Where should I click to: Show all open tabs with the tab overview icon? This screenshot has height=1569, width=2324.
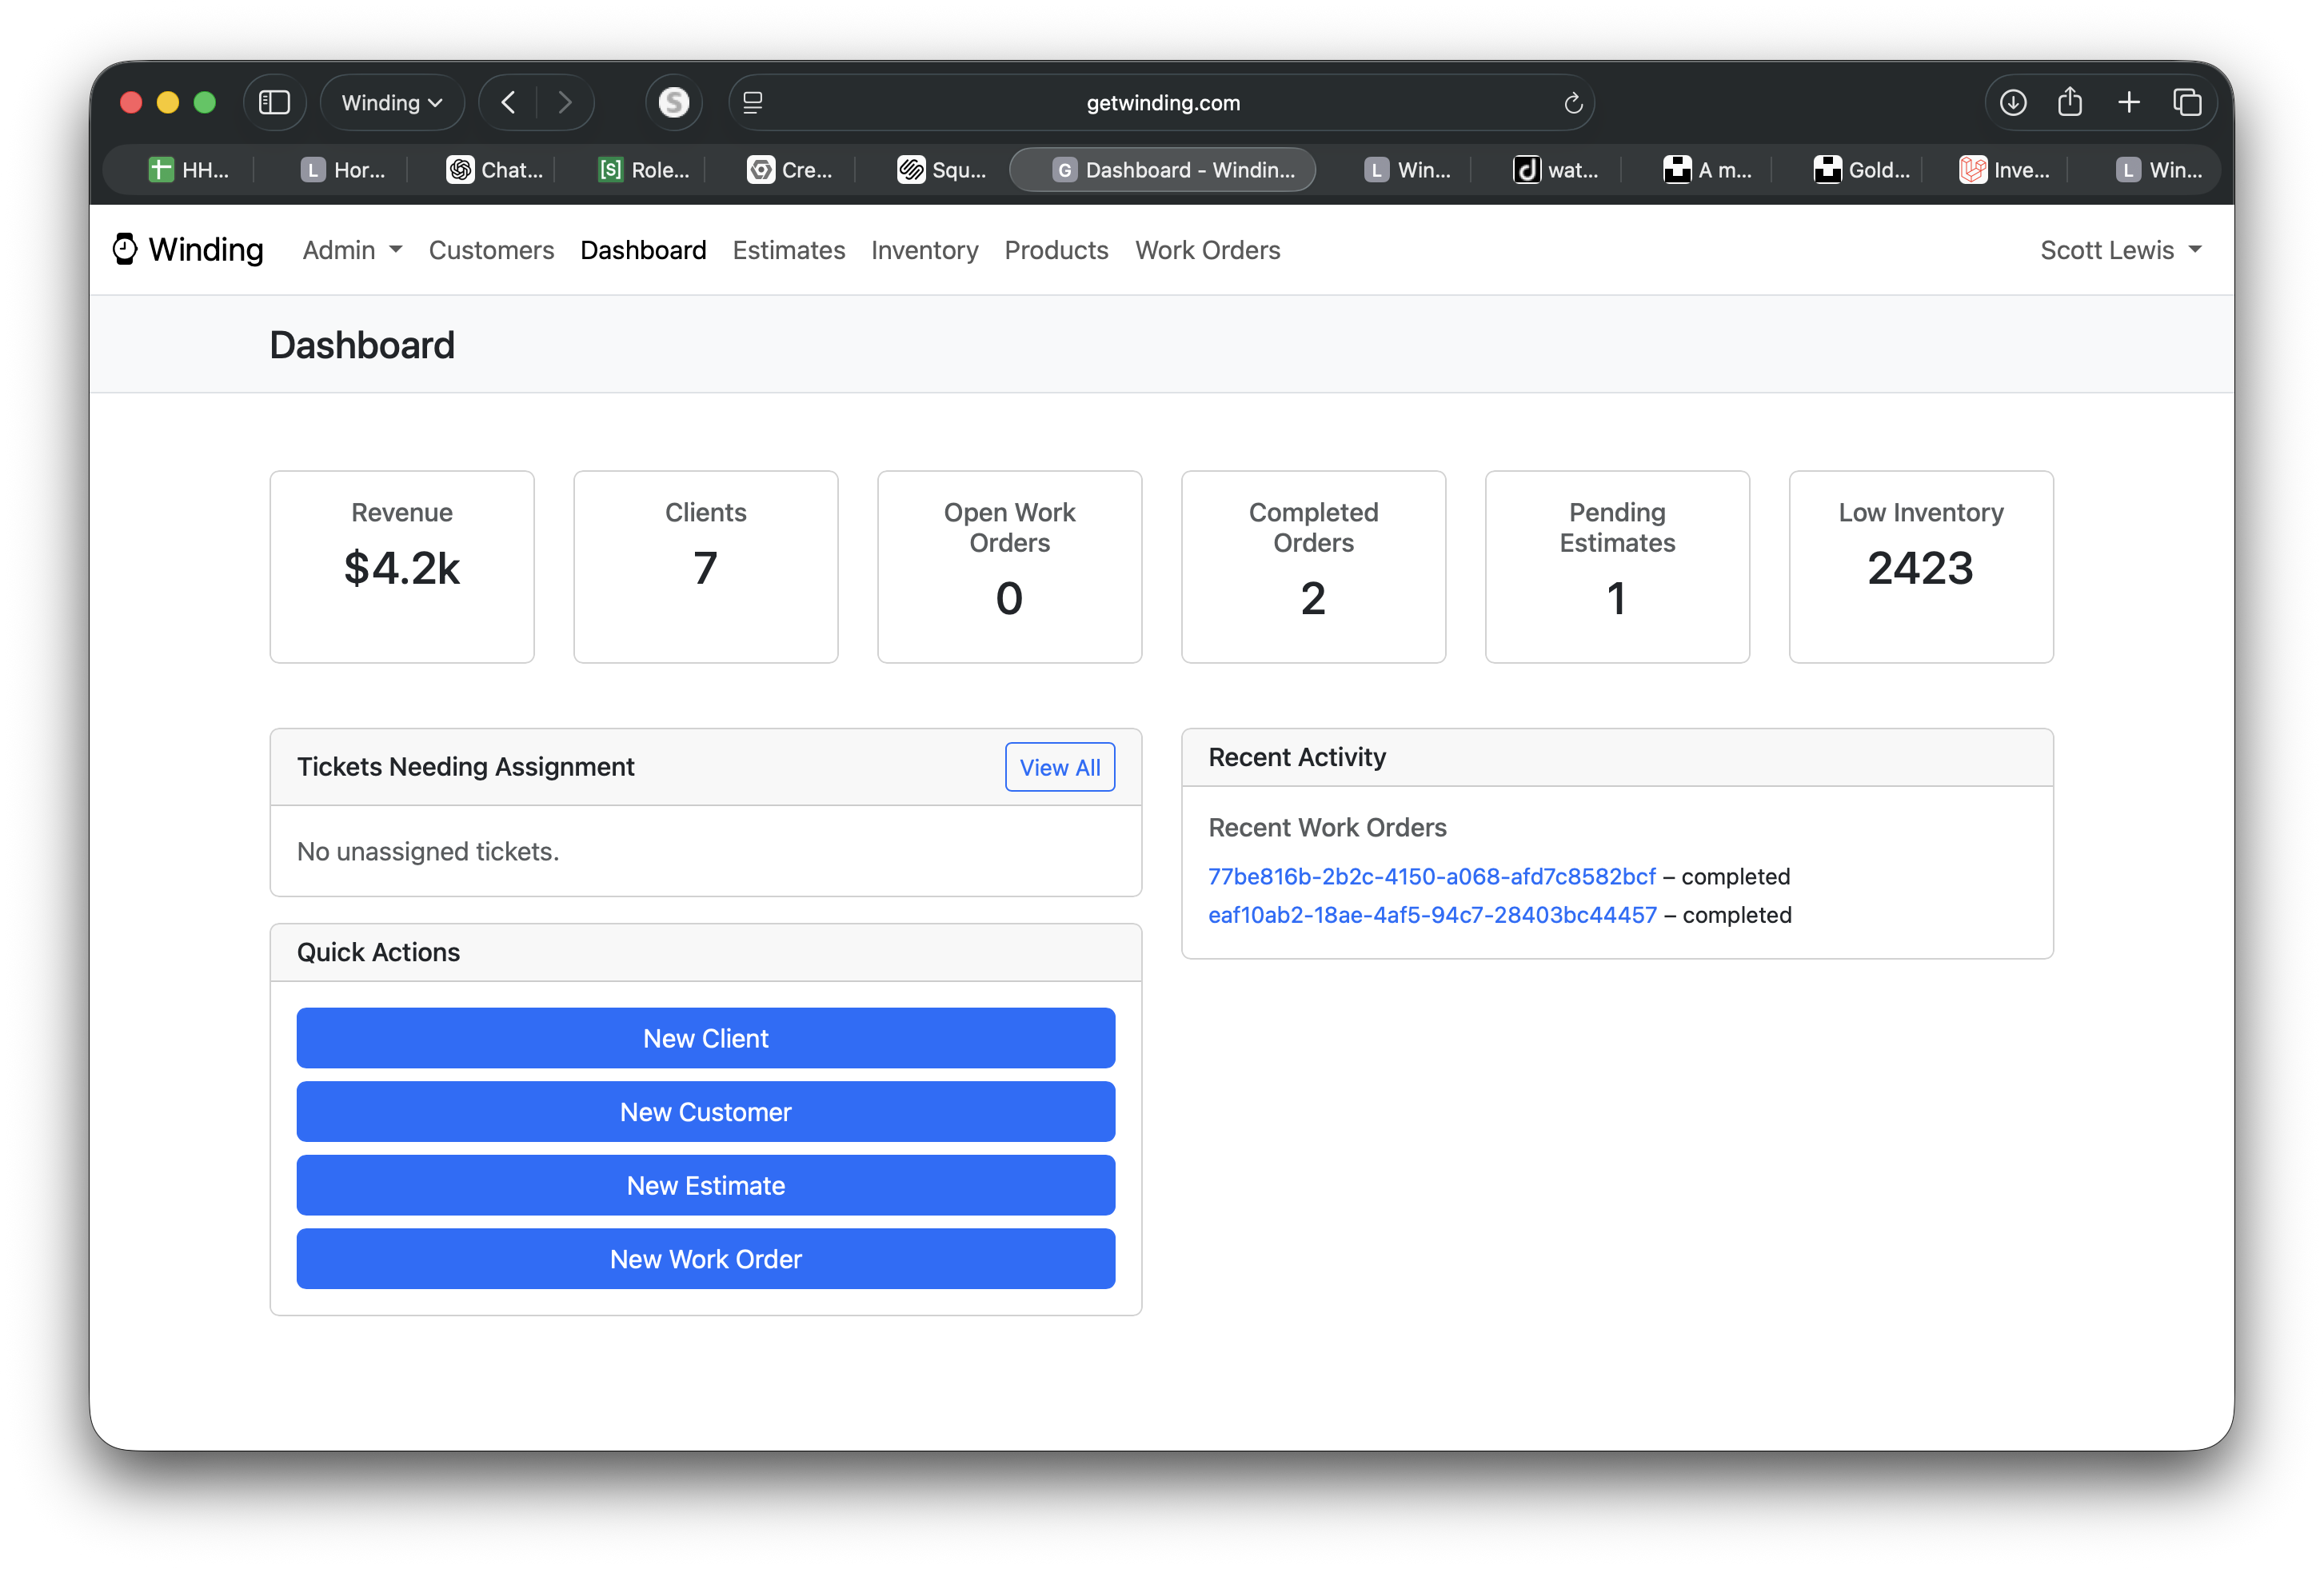2188,101
